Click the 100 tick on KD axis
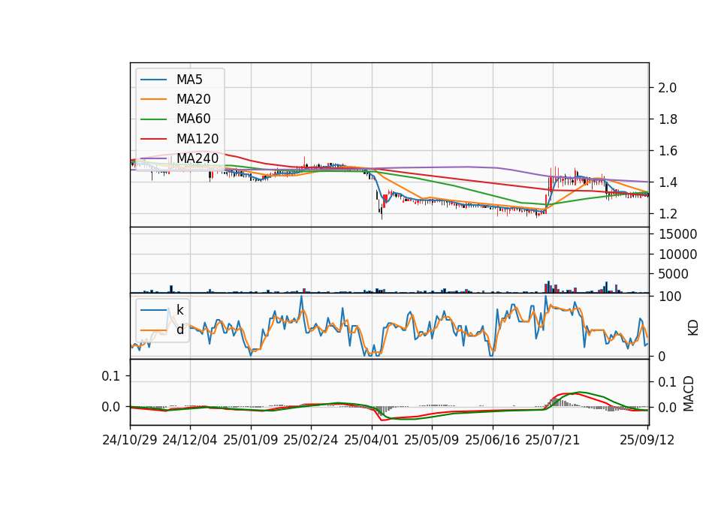The image size is (721, 518). (670, 297)
